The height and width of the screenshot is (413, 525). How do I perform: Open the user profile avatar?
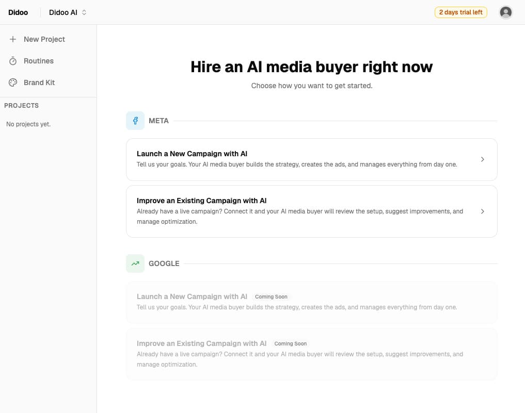tap(505, 12)
